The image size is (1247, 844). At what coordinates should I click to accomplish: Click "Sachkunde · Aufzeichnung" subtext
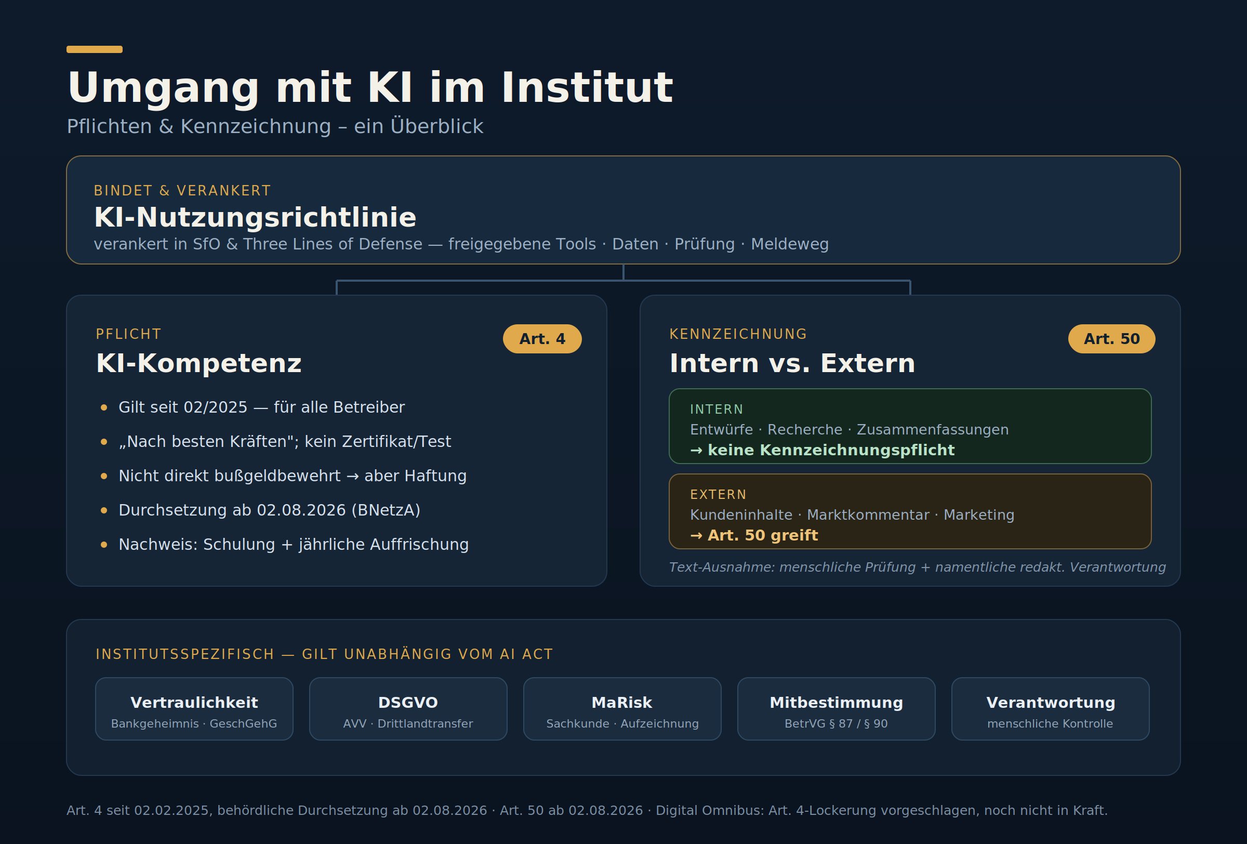[622, 724]
